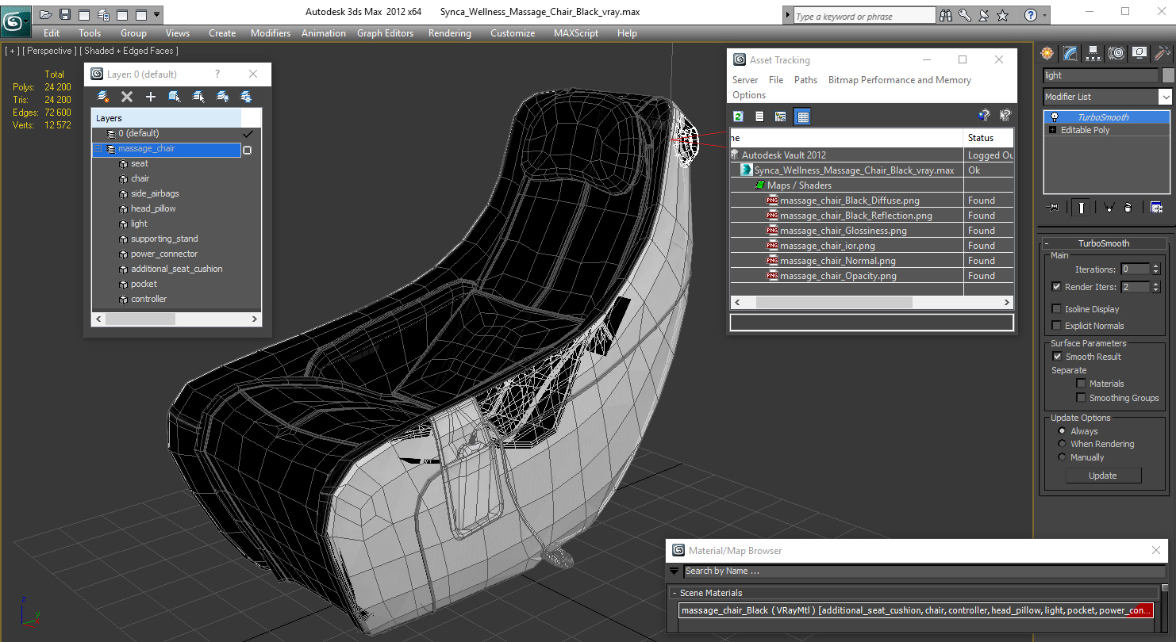This screenshot has height=642, width=1176.
Task: Refresh the Asset Tracking list
Action: click(x=738, y=117)
